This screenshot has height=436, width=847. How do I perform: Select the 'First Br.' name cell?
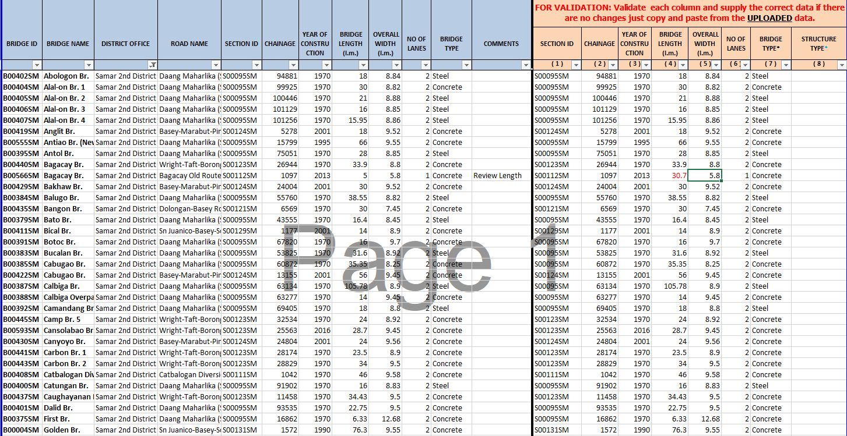68,419
